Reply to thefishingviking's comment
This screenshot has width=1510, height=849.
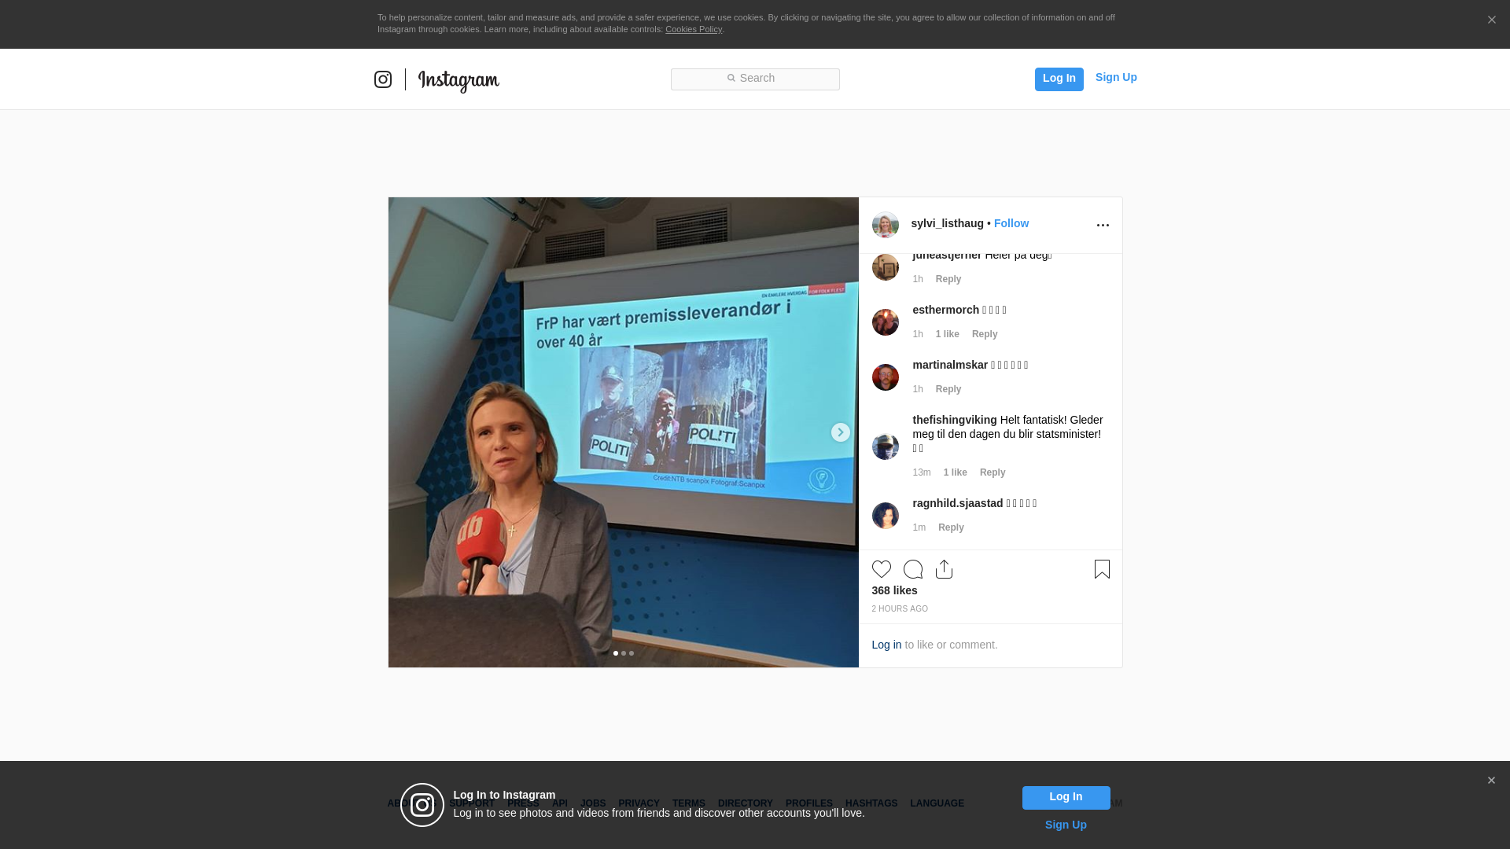993,472
